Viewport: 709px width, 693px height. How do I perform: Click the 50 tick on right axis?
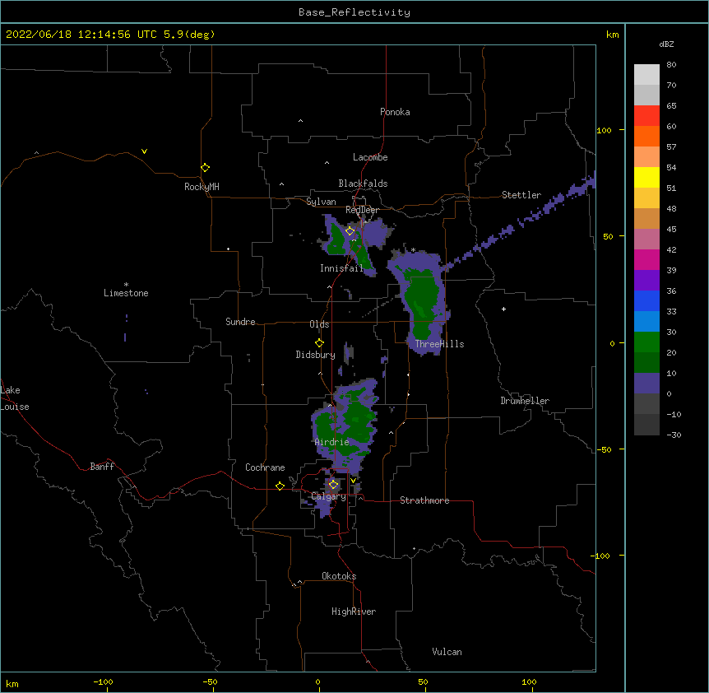[x=608, y=236]
